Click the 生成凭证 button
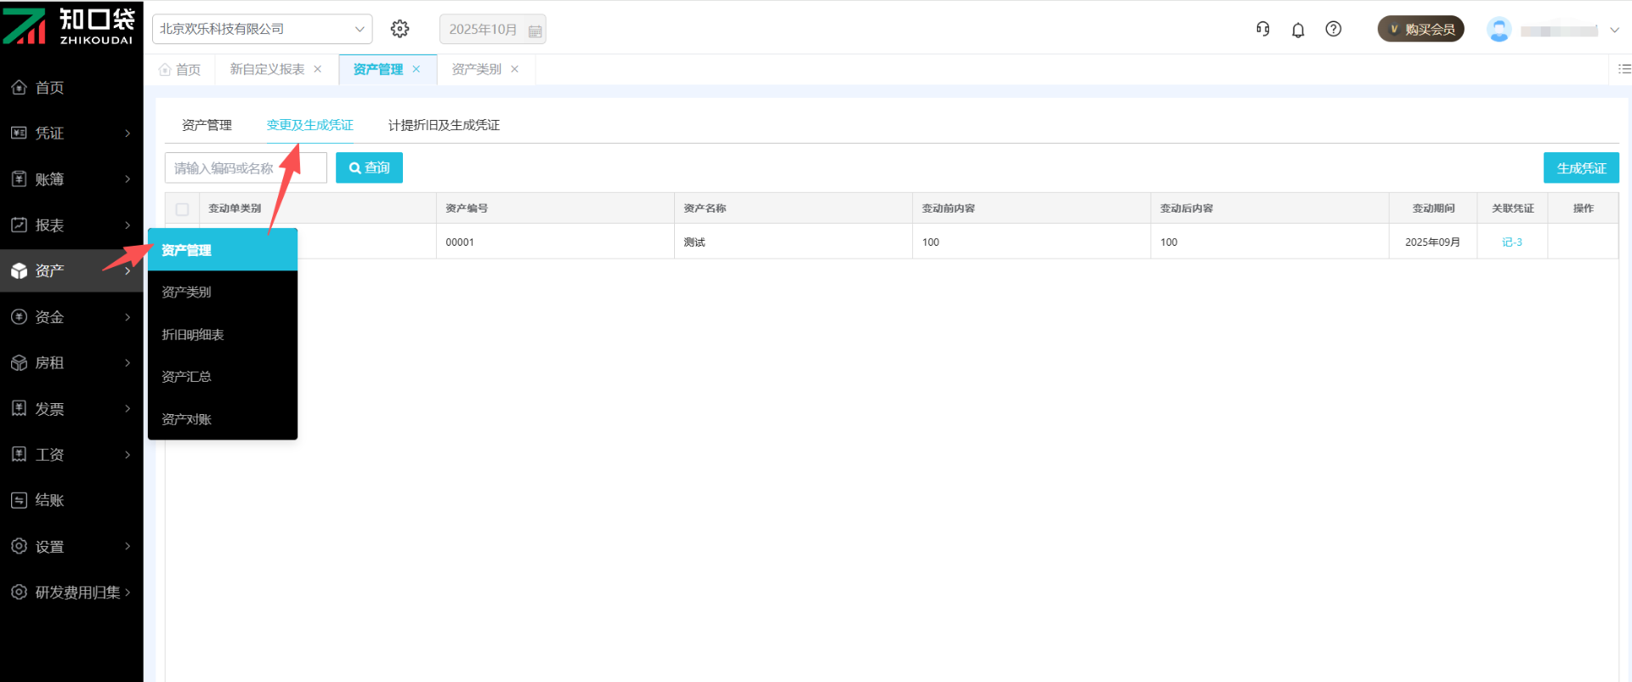Screen dimensions: 1632x682 (x=1580, y=168)
